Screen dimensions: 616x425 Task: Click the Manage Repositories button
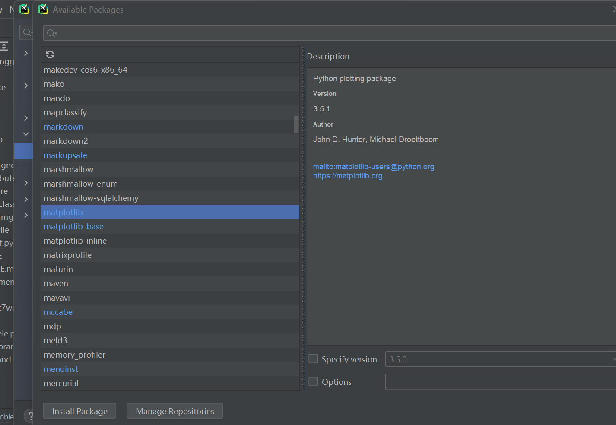[175, 411]
